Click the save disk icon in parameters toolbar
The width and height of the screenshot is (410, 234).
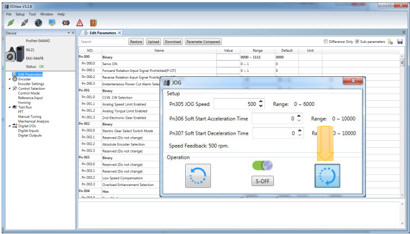coord(400,42)
